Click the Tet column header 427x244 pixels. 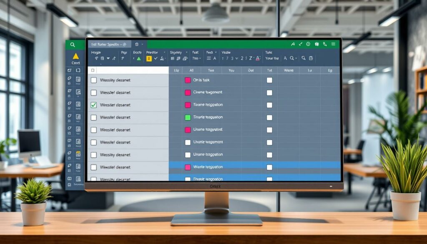tap(269, 70)
